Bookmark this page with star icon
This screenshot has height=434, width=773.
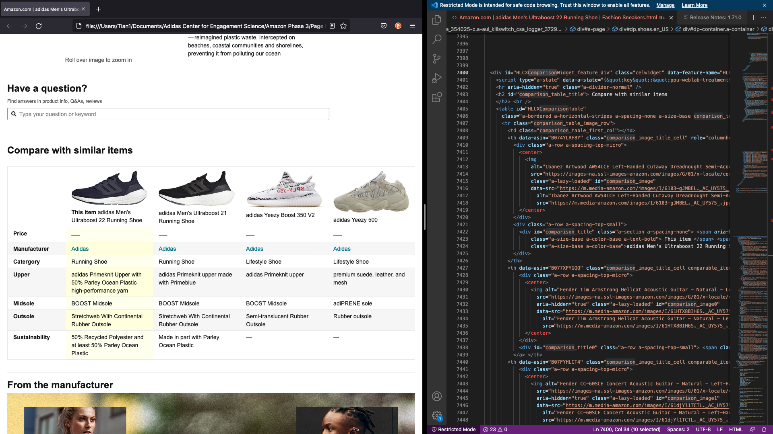pyautogui.click(x=343, y=26)
